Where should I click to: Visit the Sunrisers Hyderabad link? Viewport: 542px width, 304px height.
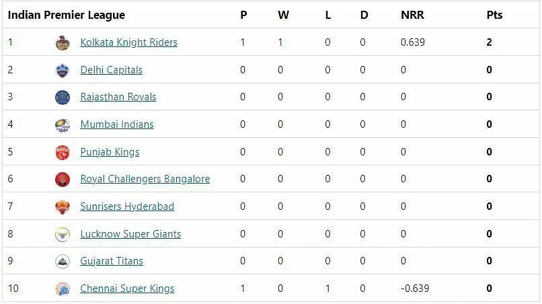pos(127,206)
